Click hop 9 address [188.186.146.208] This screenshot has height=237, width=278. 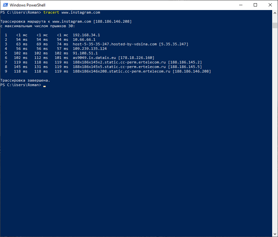pos(192,71)
